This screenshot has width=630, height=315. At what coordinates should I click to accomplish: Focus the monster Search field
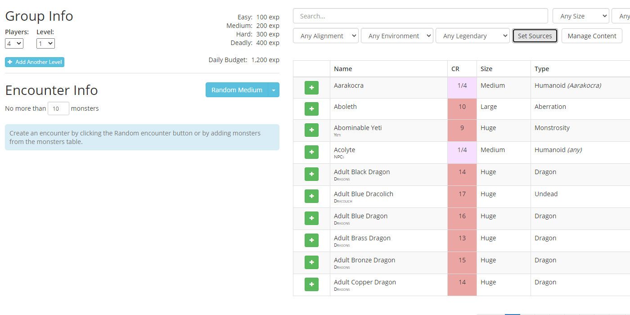pyautogui.click(x=420, y=16)
